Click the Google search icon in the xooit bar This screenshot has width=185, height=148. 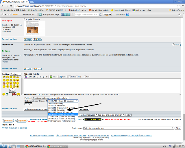(x=101, y=14)
